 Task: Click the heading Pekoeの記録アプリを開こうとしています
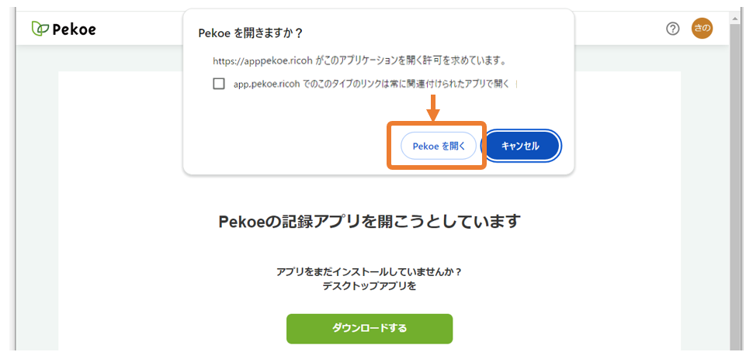[370, 221]
